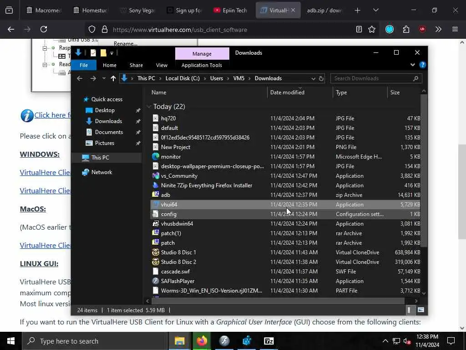The height and width of the screenshot is (350, 466).
Task: Select the SAFlashPlayer application icon
Action: (156, 281)
